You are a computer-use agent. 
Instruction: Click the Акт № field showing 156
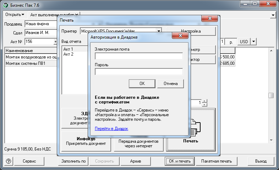(39, 41)
